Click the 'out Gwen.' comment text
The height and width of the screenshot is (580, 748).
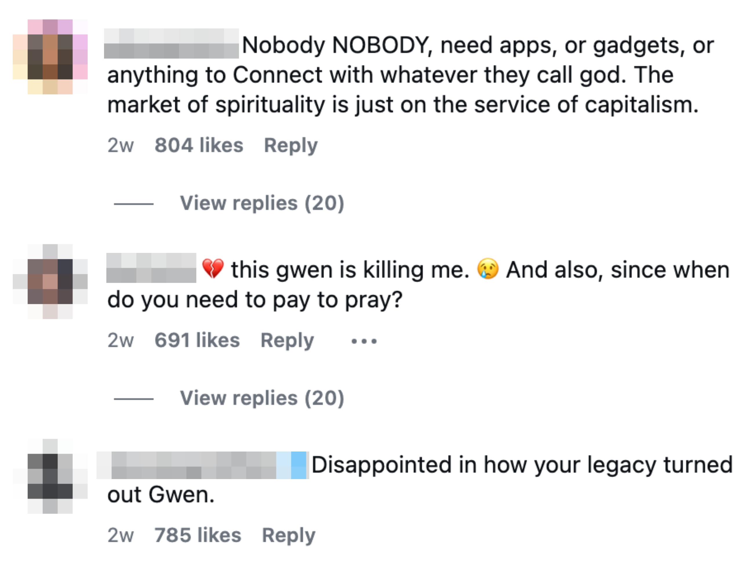tap(161, 495)
